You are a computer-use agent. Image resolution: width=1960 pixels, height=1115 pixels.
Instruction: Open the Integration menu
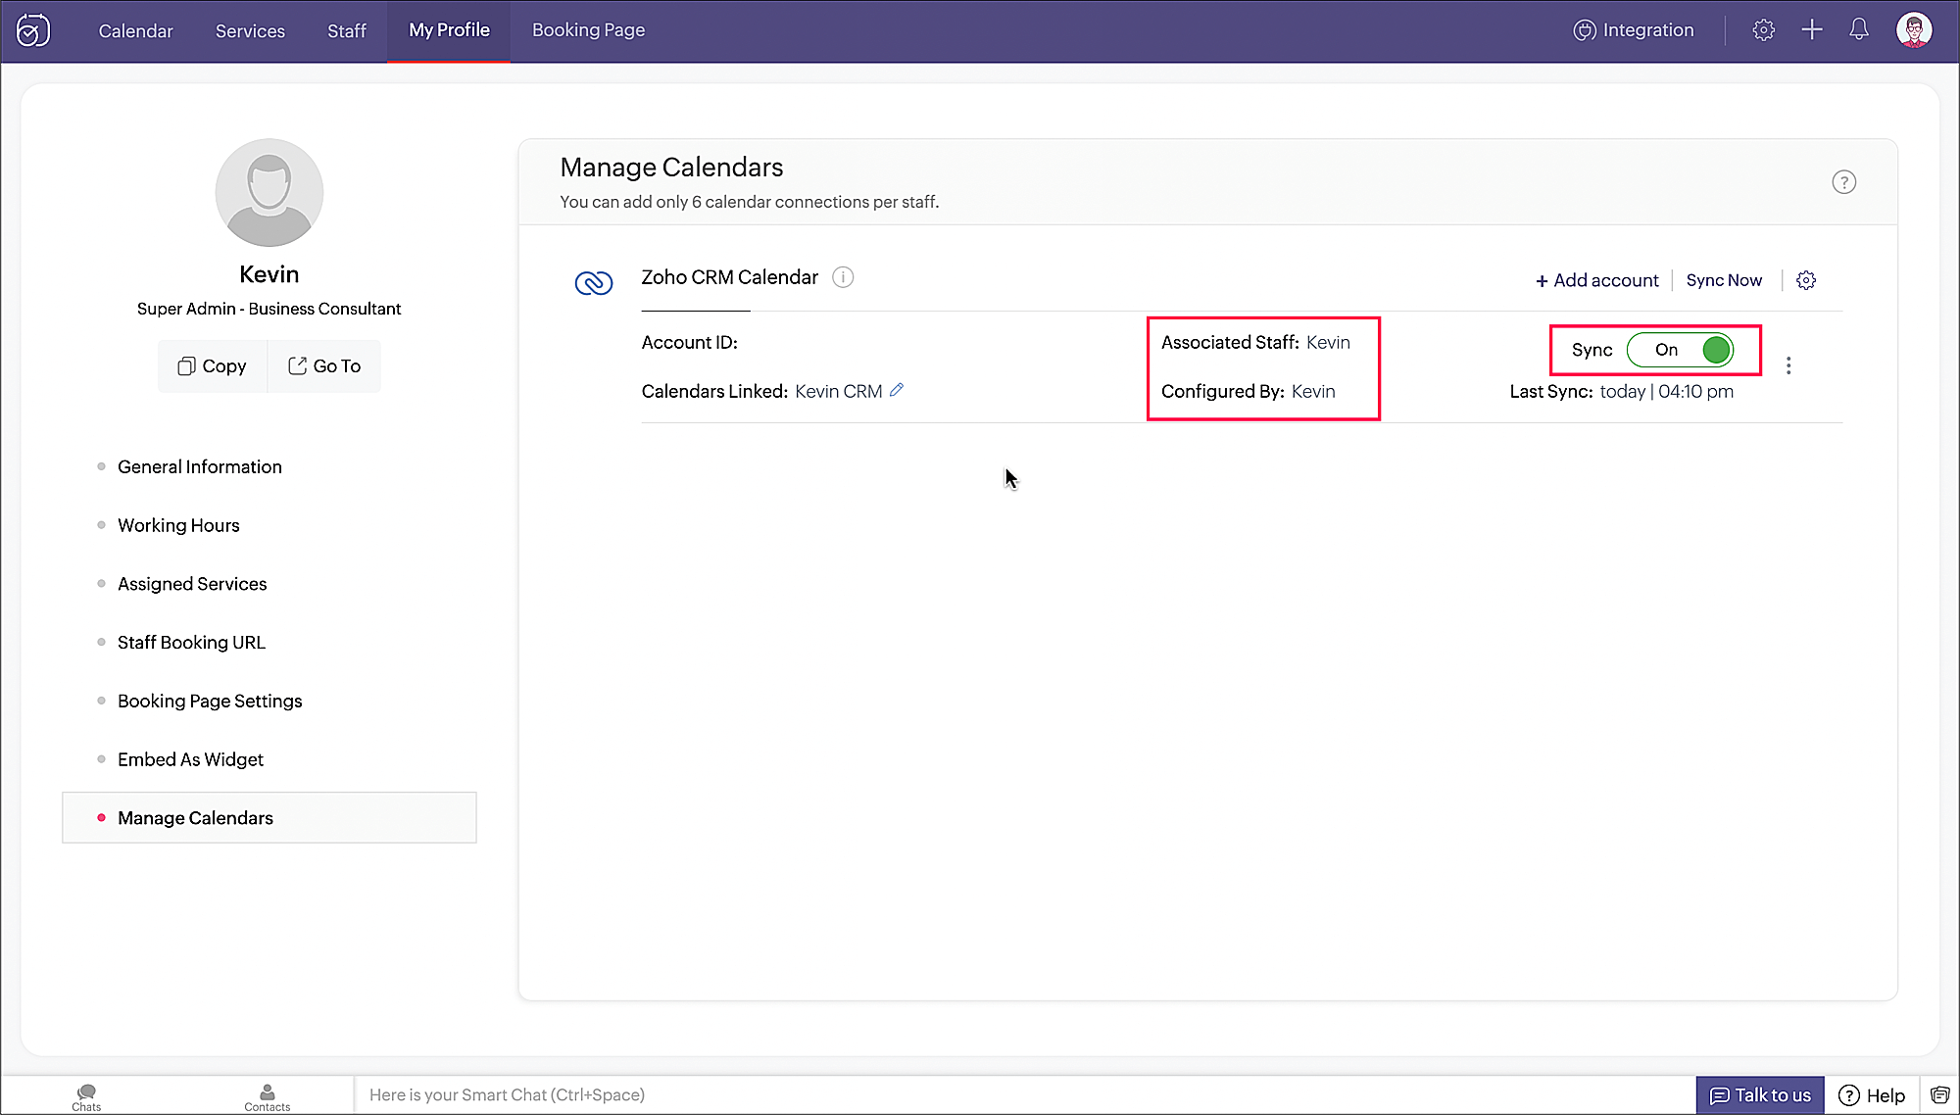pos(1634,30)
